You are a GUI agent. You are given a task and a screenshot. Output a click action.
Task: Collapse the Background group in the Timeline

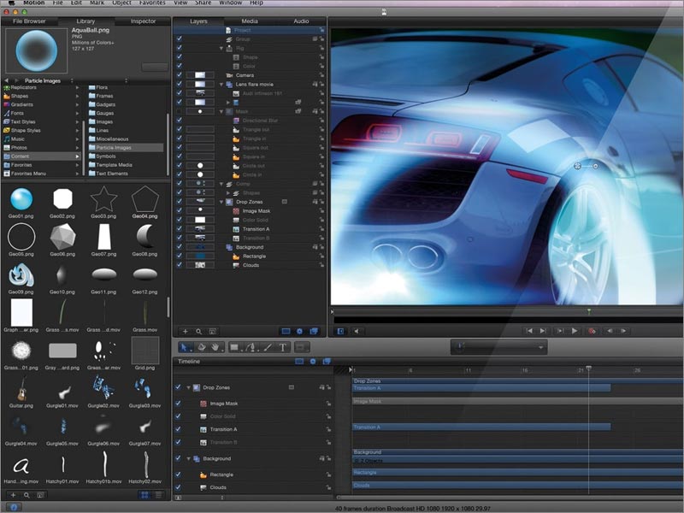click(190, 458)
